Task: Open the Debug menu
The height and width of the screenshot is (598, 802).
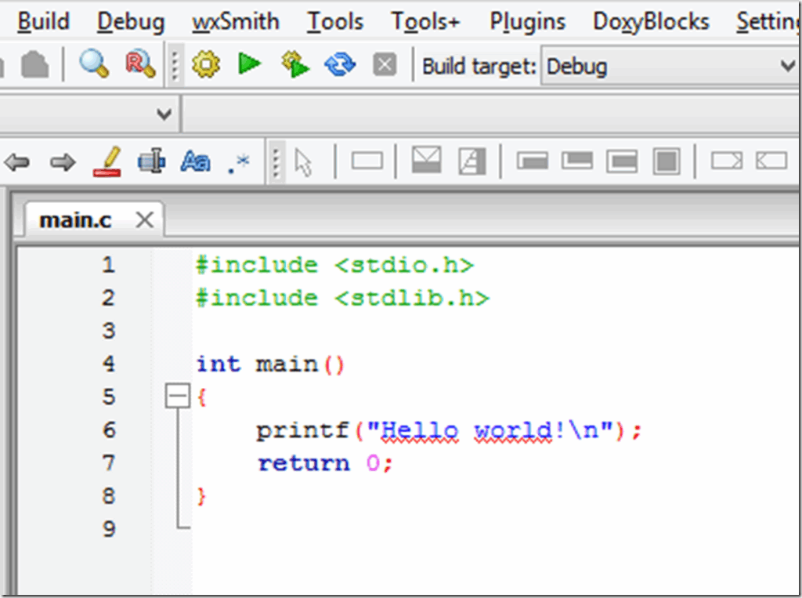Action: coord(131,21)
